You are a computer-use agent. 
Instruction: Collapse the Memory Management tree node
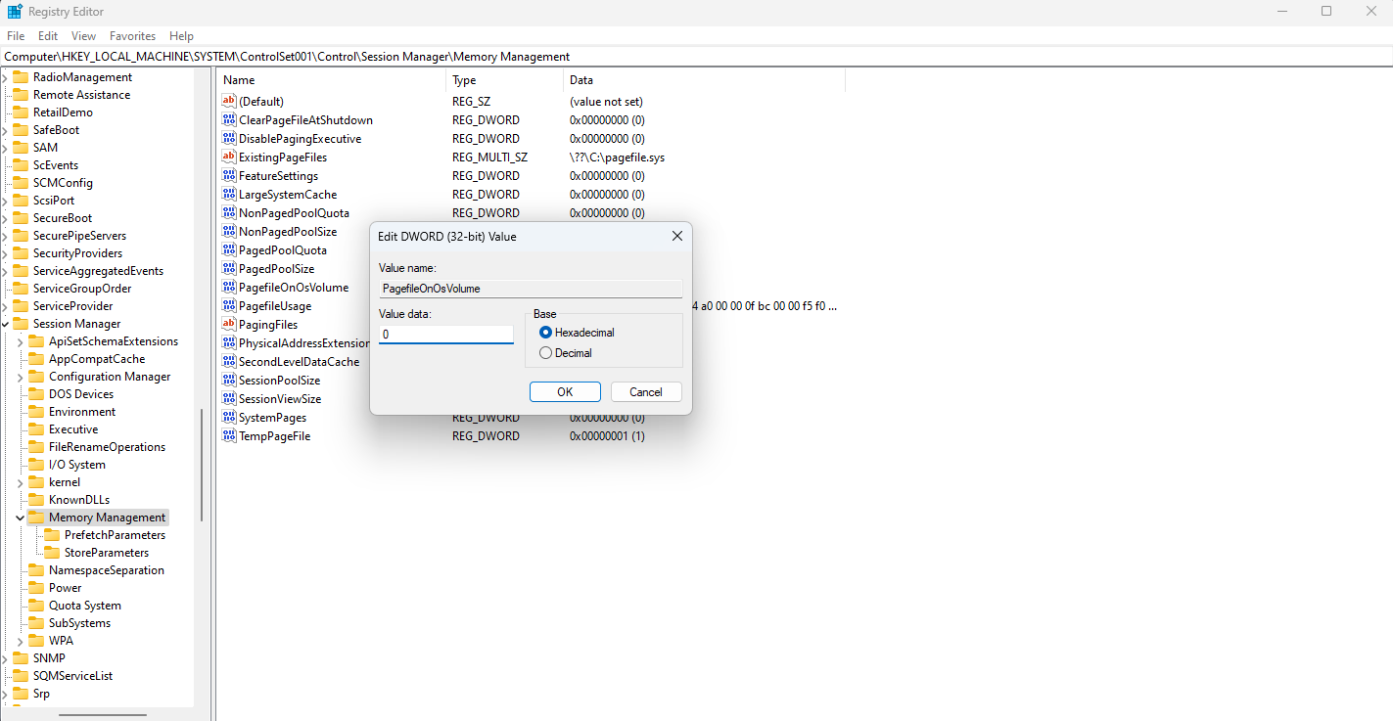pyautogui.click(x=20, y=518)
